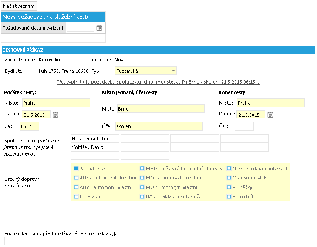Check P - pěšky option
Image resolution: width=317 pixels, height=247 pixels.
229,187
